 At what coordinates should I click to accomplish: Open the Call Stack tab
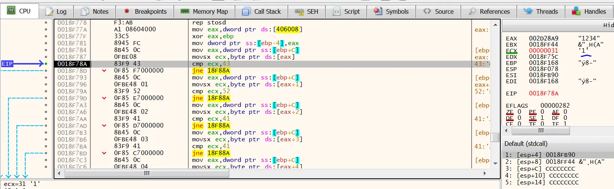(x=262, y=11)
